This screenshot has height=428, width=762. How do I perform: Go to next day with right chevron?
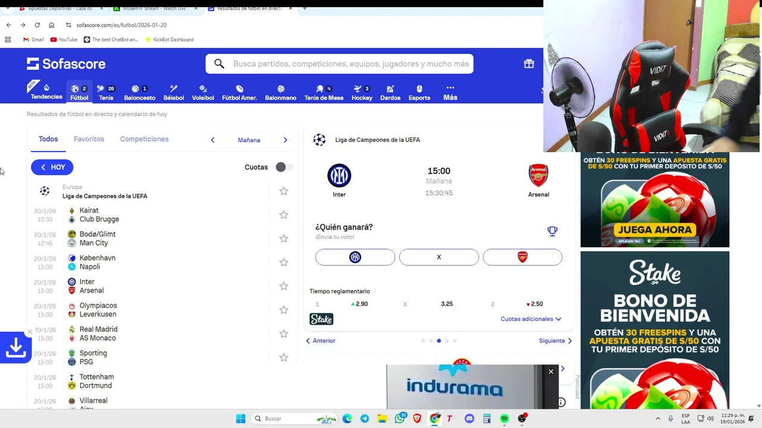(x=285, y=140)
